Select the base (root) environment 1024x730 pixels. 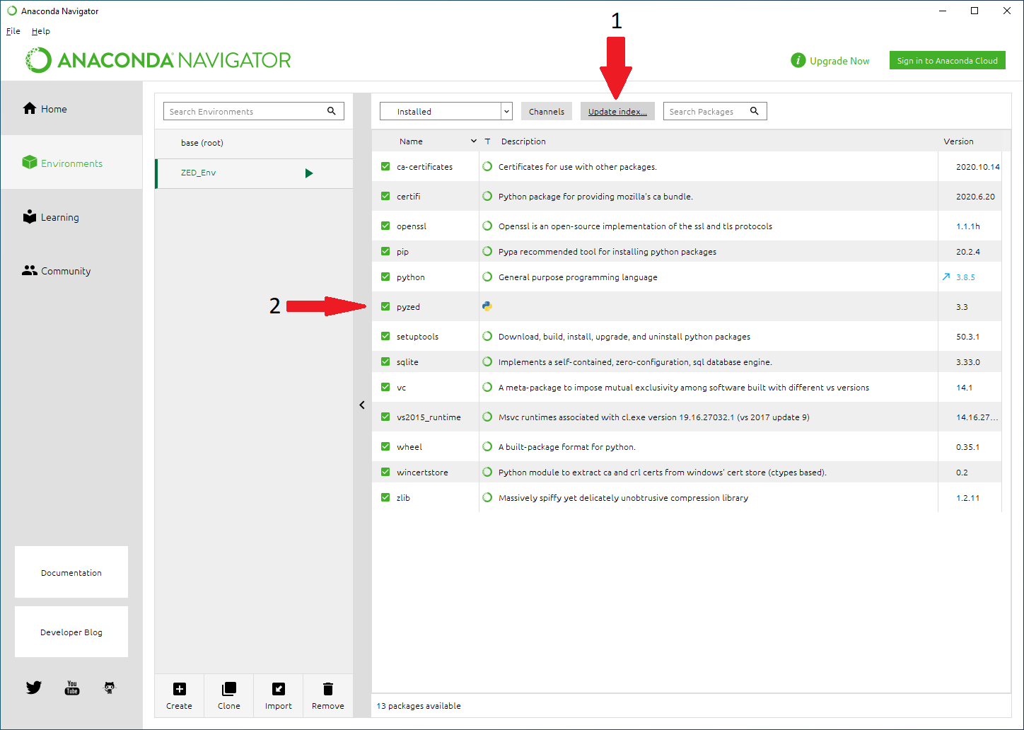coord(254,143)
